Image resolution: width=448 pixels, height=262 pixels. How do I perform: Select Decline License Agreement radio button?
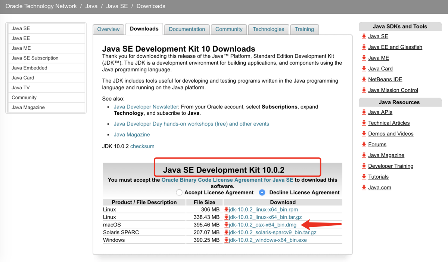[x=262, y=192]
